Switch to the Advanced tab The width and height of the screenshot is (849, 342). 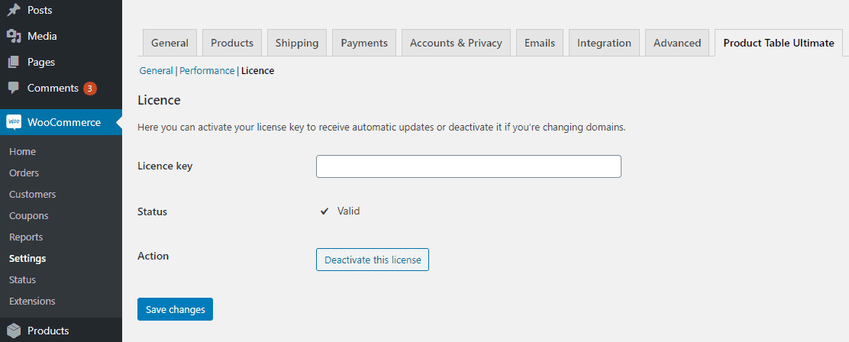click(x=676, y=43)
